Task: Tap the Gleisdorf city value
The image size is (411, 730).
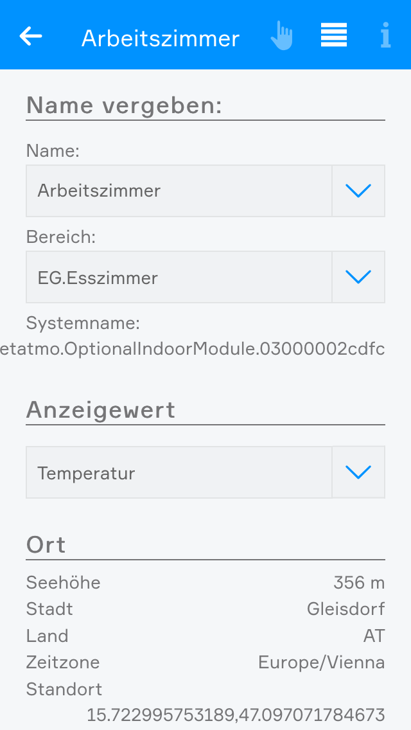Action: (x=345, y=609)
